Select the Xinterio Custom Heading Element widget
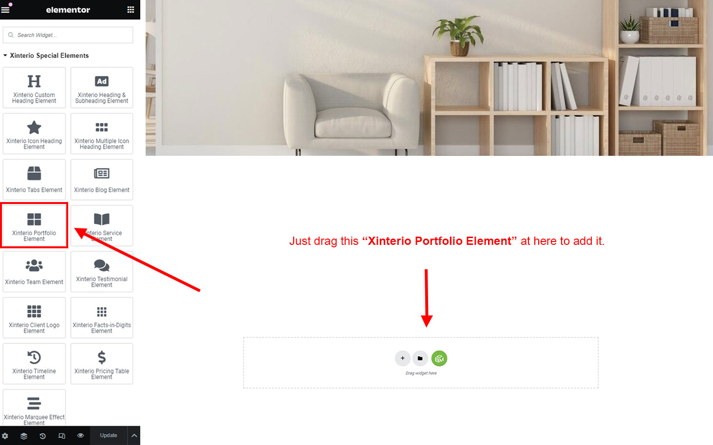The width and height of the screenshot is (713, 445). tap(34, 88)
